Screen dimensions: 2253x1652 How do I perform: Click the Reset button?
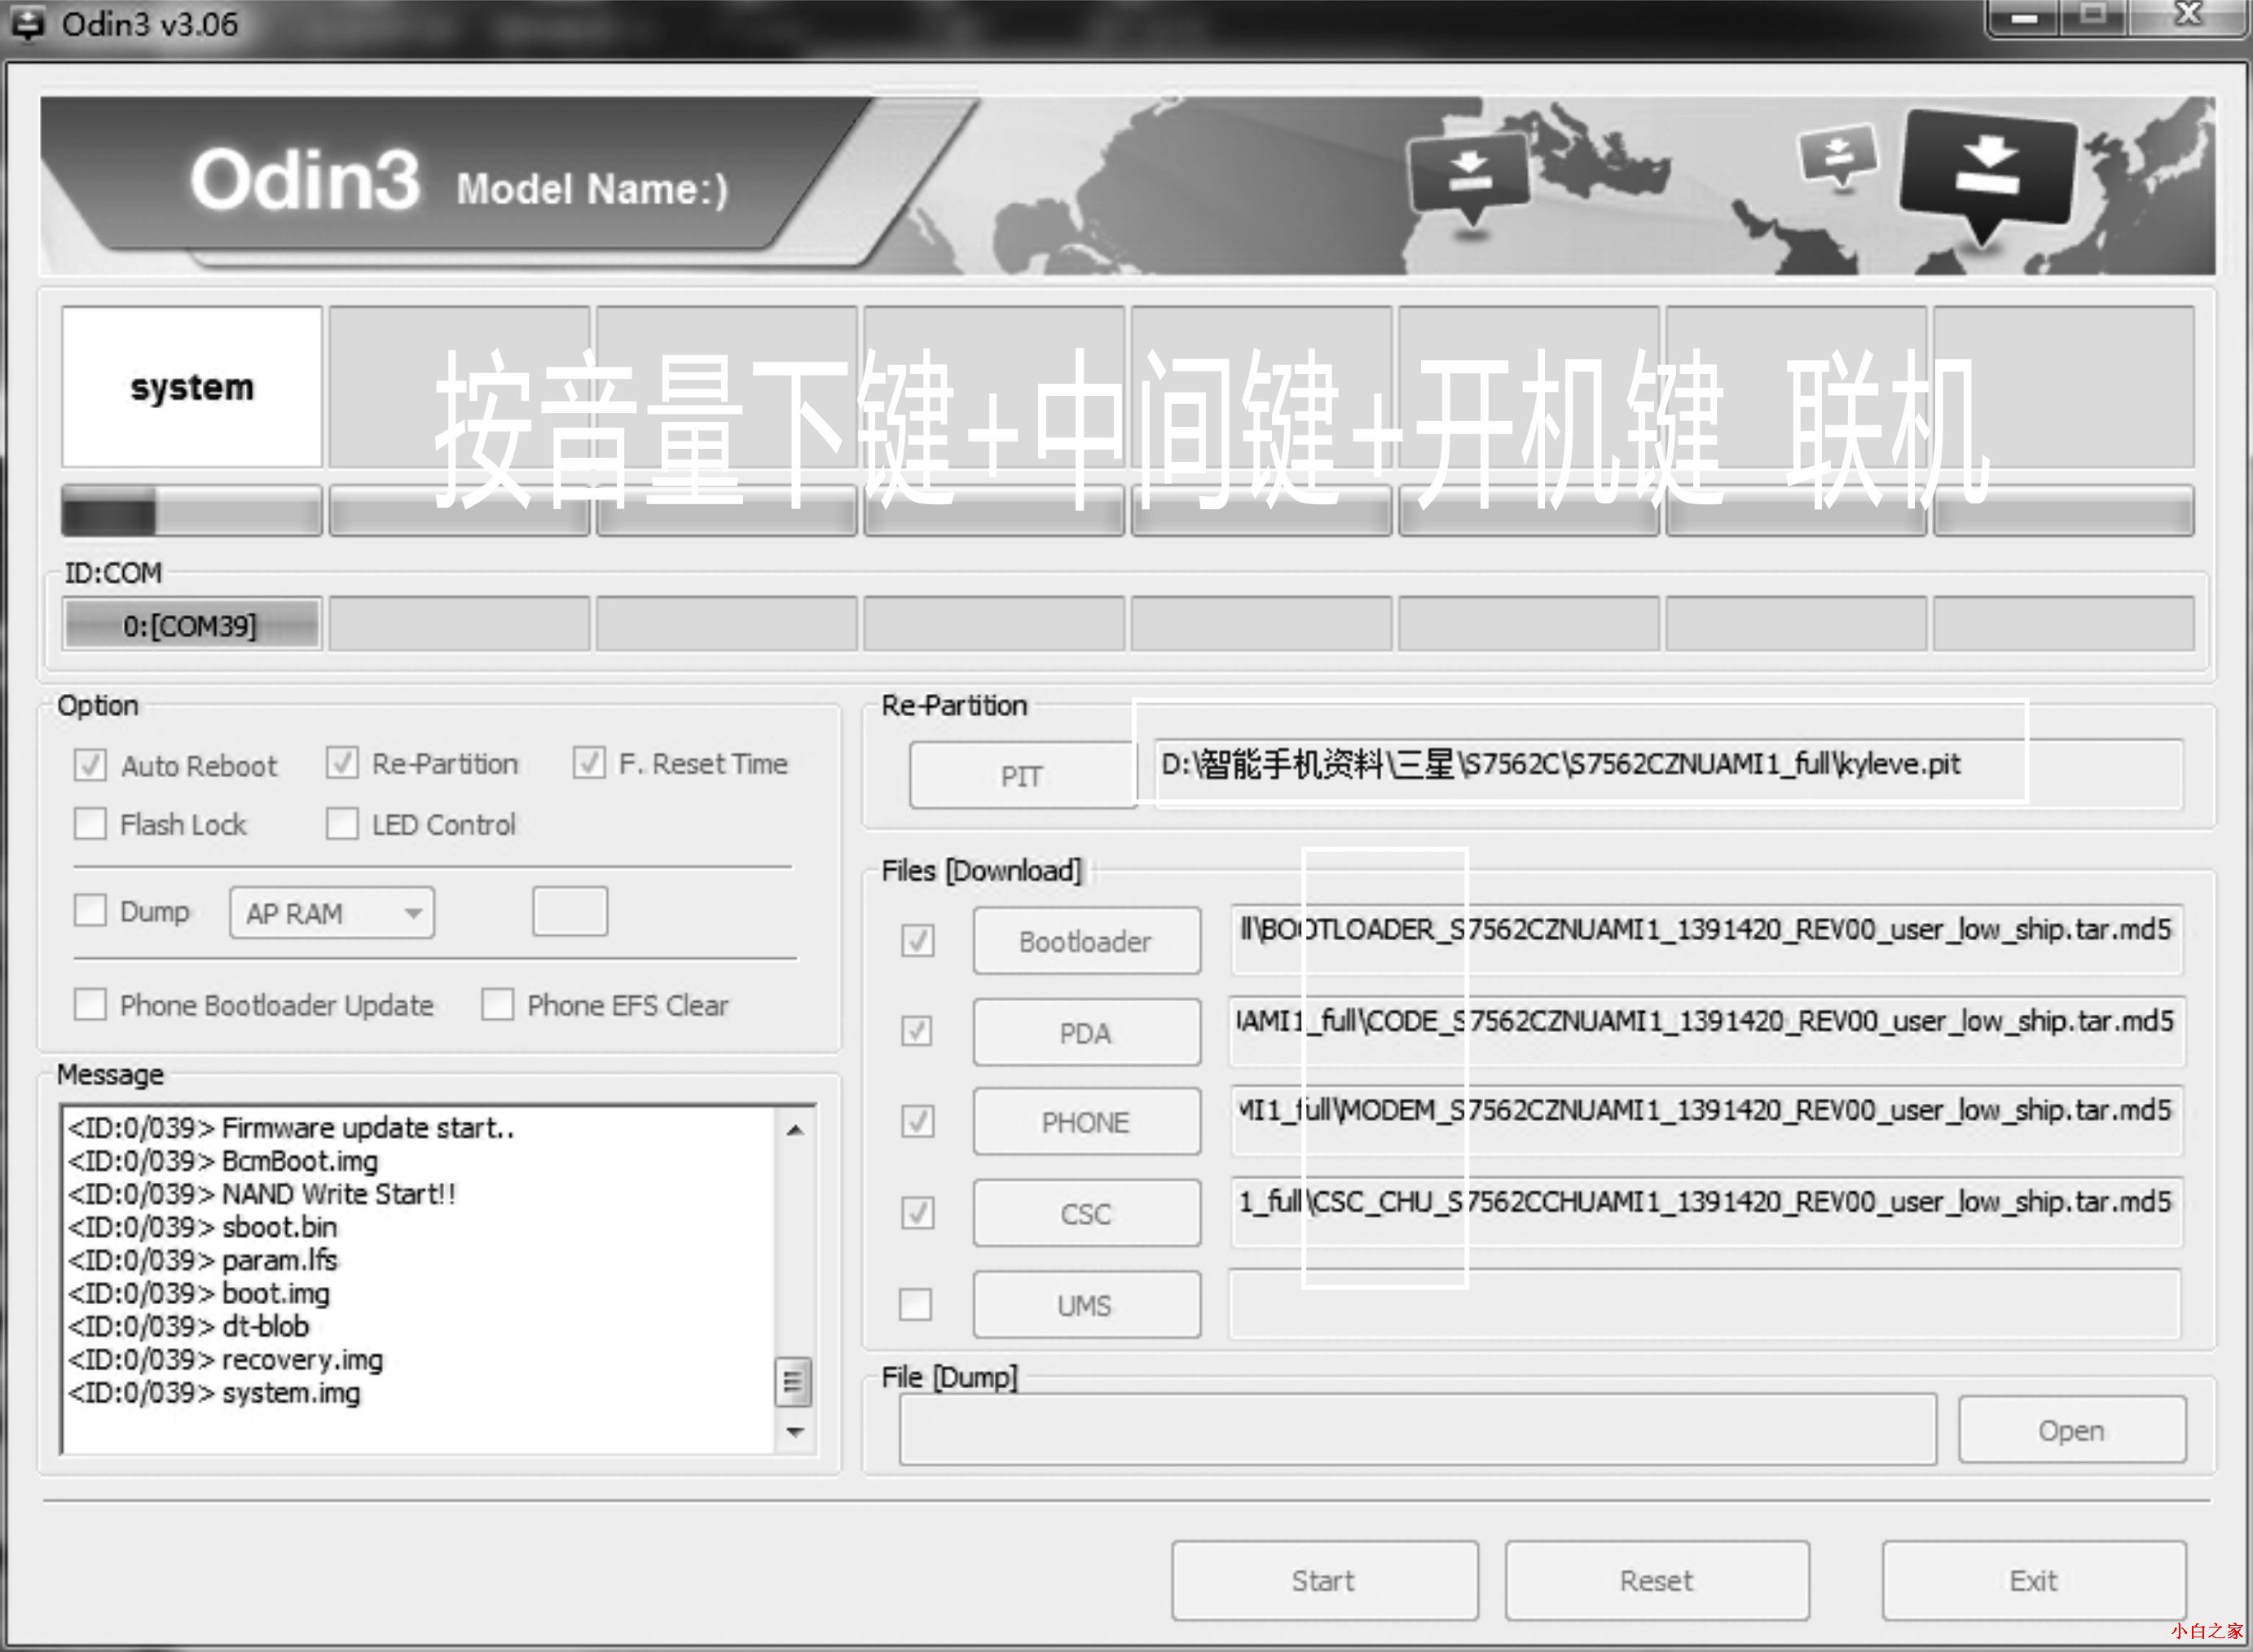coord(1657,1581)
